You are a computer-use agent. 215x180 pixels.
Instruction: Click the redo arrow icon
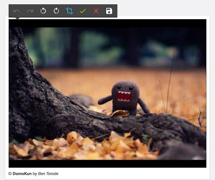pyautogui.click(x=30, y=11)
